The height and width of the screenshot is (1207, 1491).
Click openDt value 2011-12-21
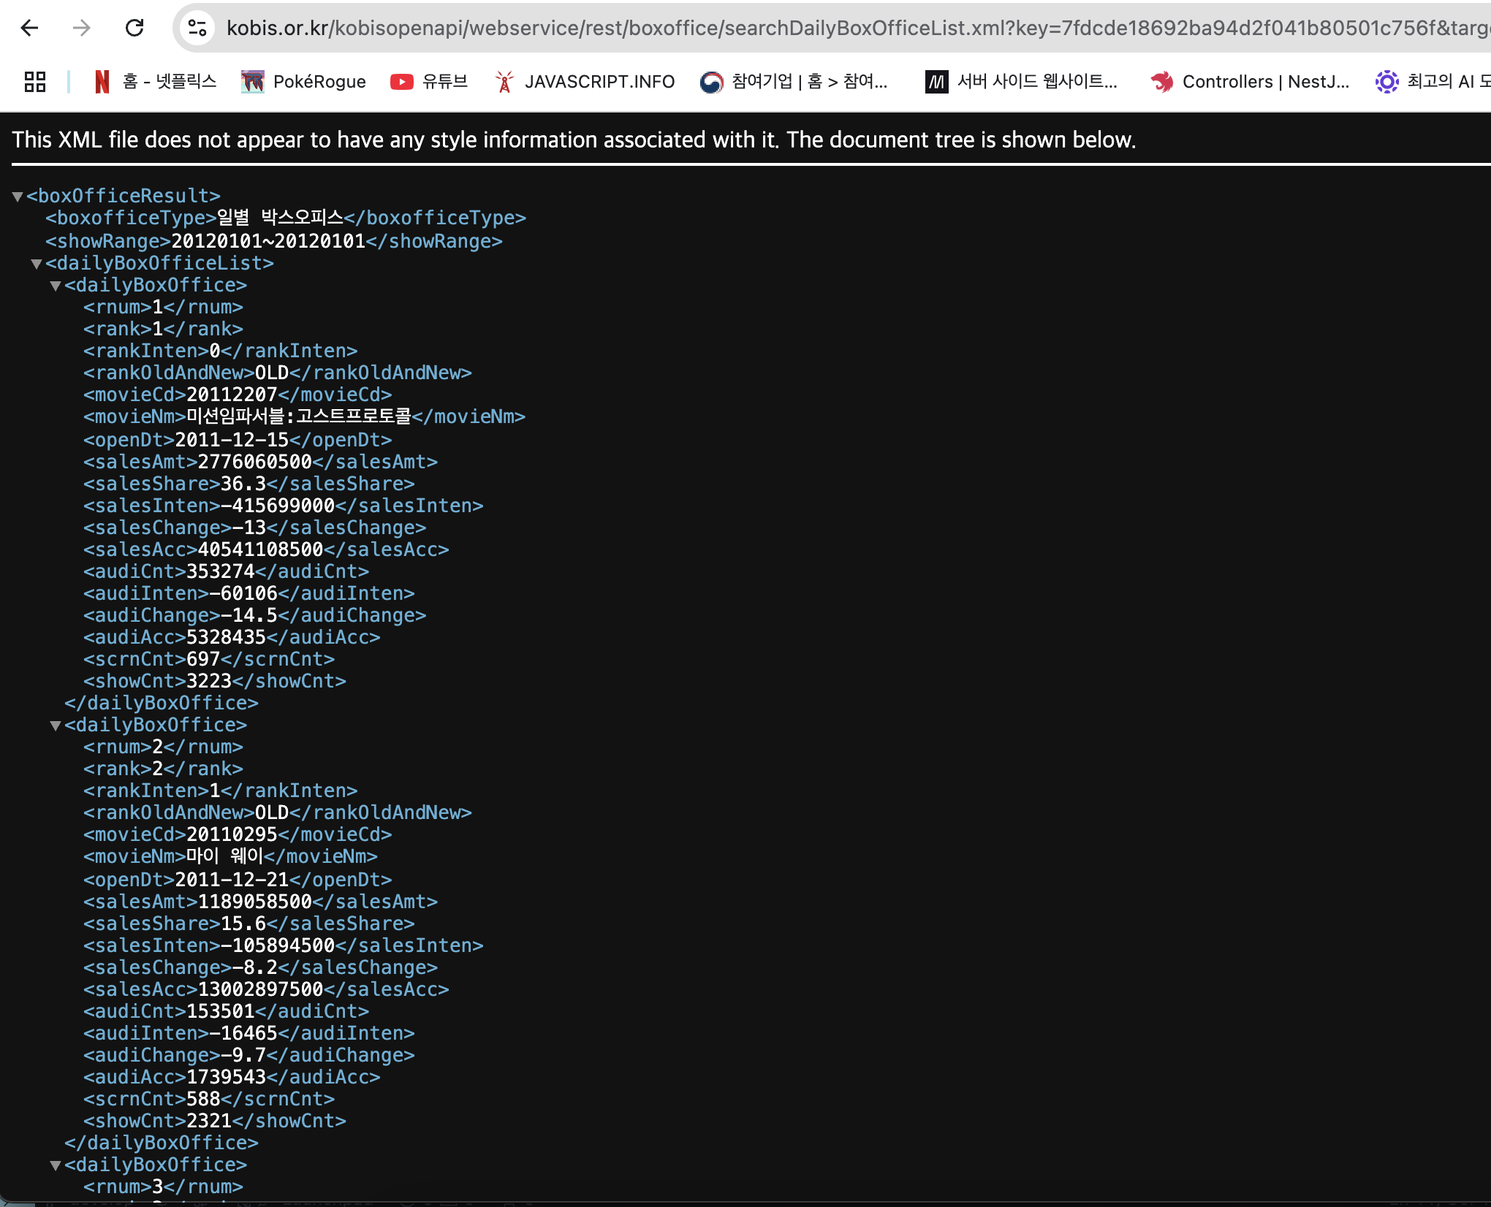click(x=232, y=880)
